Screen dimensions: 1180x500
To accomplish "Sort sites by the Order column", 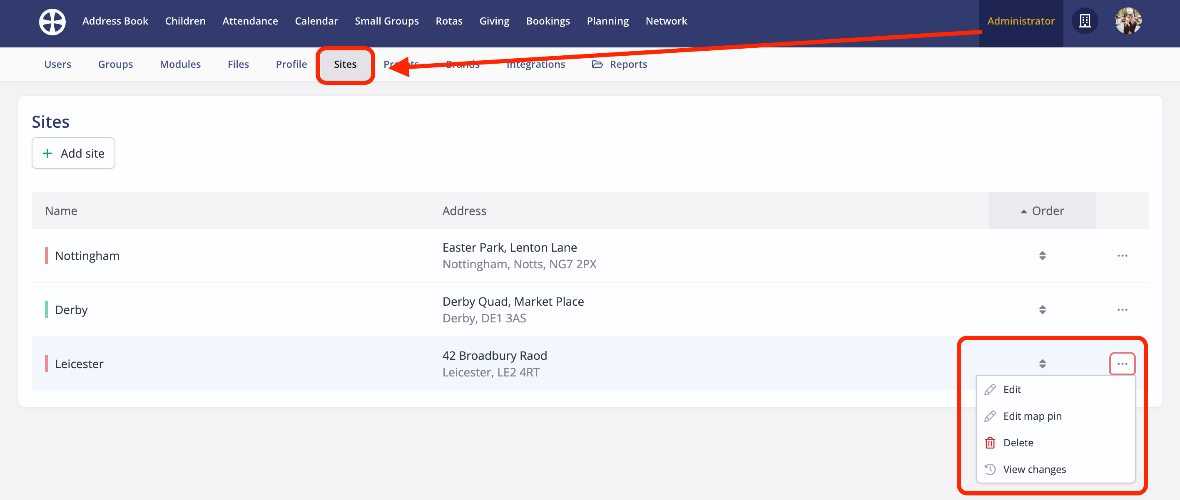I will (1042, 210).
